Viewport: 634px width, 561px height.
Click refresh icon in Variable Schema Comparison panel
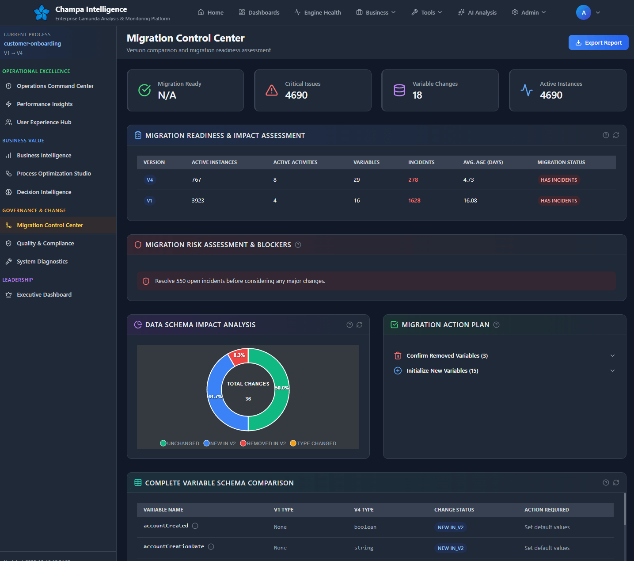(616, 483)
